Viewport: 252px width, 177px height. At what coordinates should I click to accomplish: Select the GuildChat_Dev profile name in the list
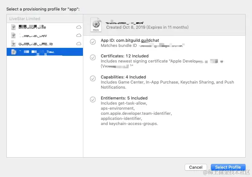(33, 35)
